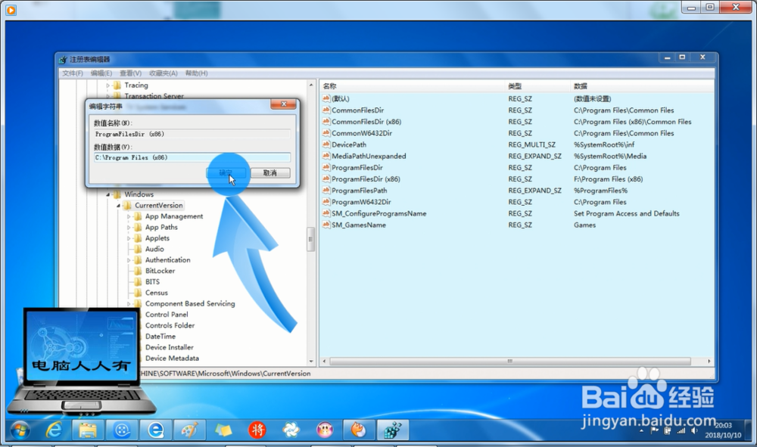Select the DevicePath value icon
Screen dimensions: 757x447
pos(326,144)
